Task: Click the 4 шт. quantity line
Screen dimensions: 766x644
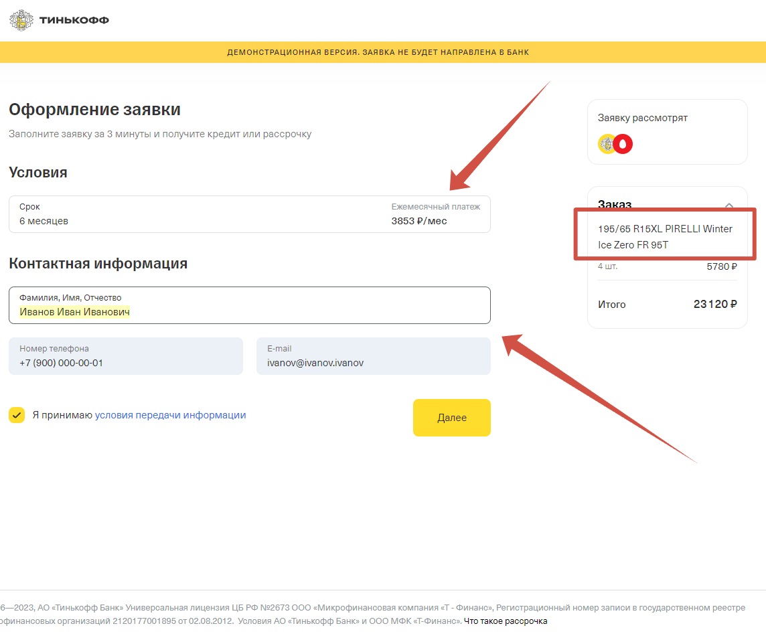Action: (608, 266)
